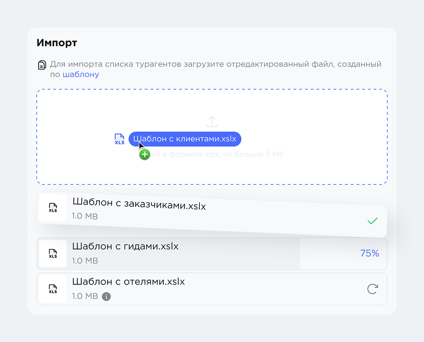The image size is (424, 342).
Task: Click the document icon beside the import instructions
Action: (x=42, y=65)
